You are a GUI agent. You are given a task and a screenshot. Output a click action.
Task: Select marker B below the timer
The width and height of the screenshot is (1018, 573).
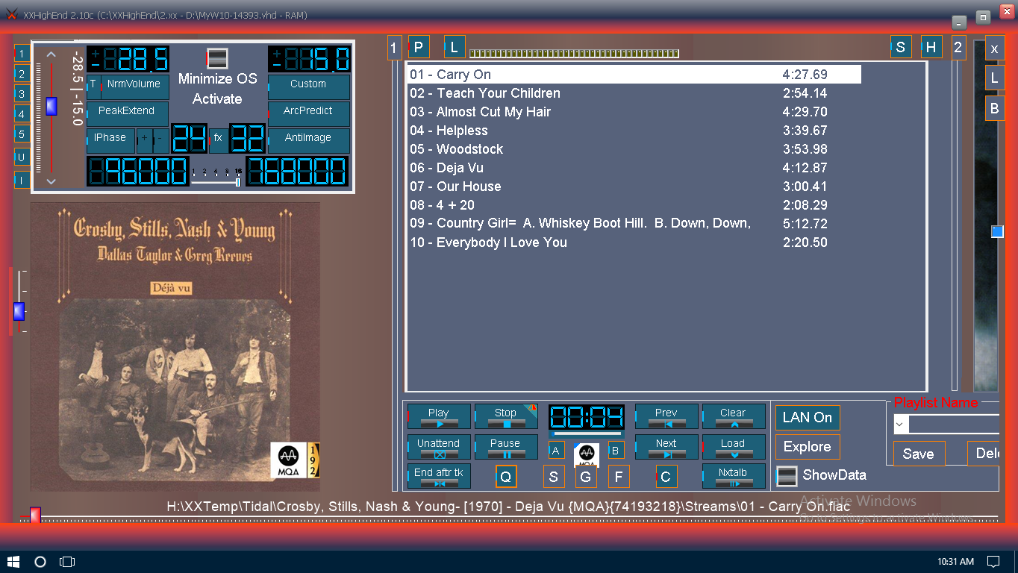pyautogui.click(x=616, y=450)
